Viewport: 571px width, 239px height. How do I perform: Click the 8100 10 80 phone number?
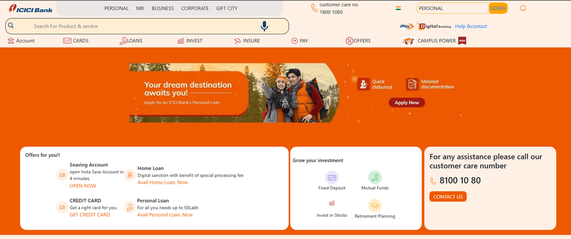tap(460, 181)
